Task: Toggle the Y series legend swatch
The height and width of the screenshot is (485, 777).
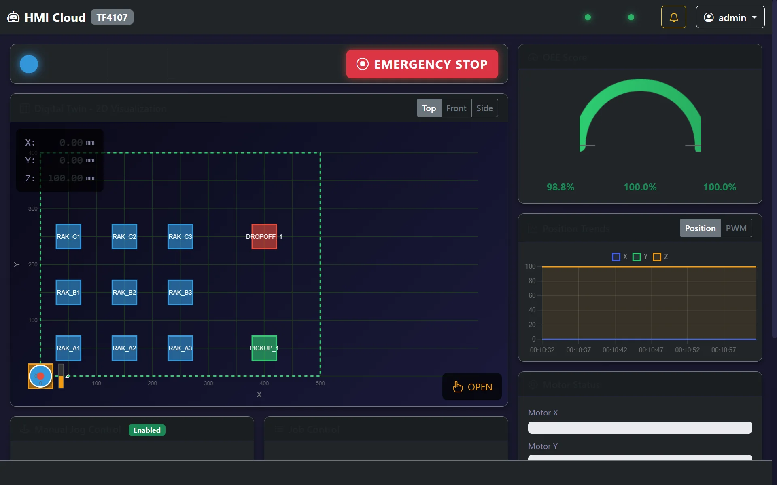Action: click(637, 257)
